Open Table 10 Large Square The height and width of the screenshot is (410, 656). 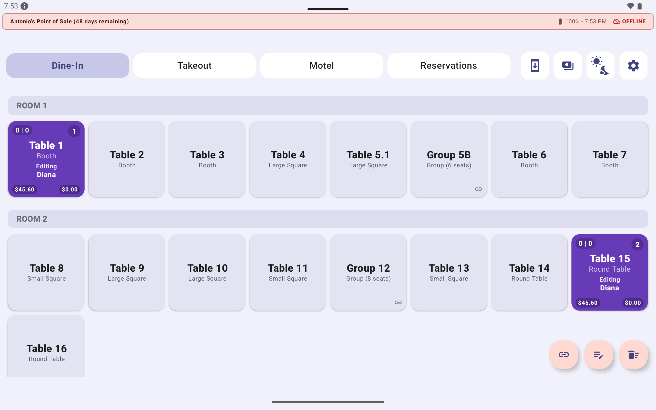click(x=207, y=272)
